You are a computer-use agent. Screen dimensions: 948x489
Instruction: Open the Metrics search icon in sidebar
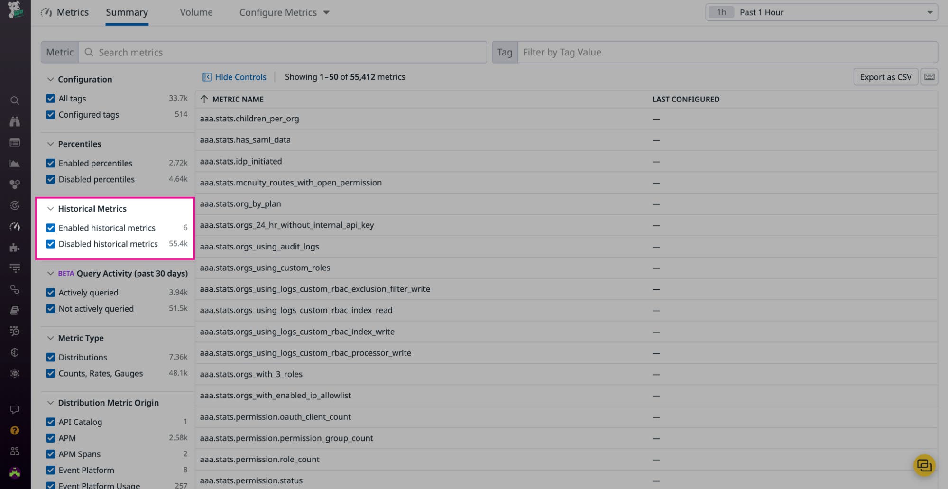click(x=15, y=100)
